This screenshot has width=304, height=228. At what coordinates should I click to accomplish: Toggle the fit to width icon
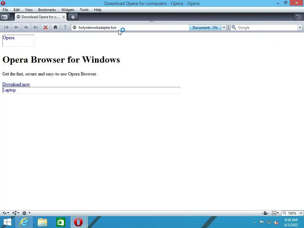(265, 213)
